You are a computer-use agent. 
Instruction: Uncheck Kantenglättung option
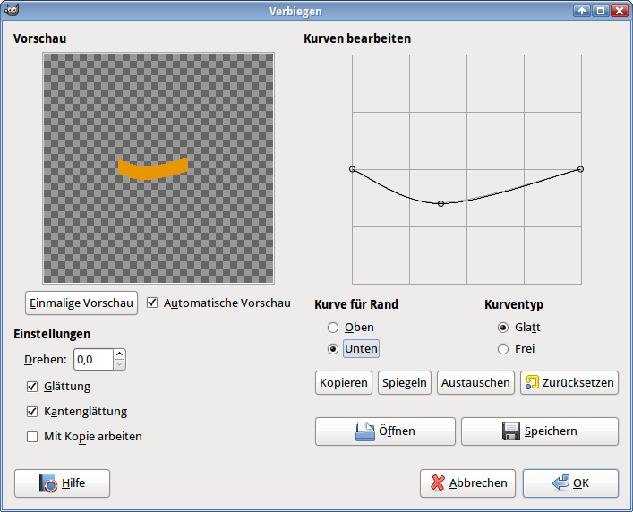tap(32, 412)
